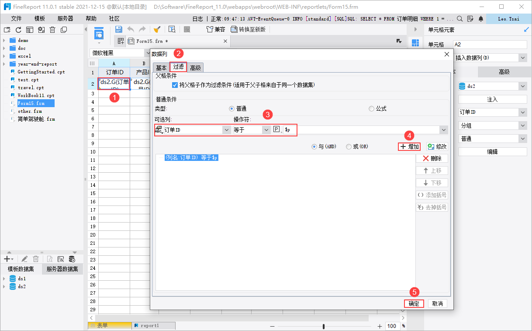Viewport: 532px width, 331px height.
Task: Expand the ds1 dataset tree node
Action: click(4, 279)
